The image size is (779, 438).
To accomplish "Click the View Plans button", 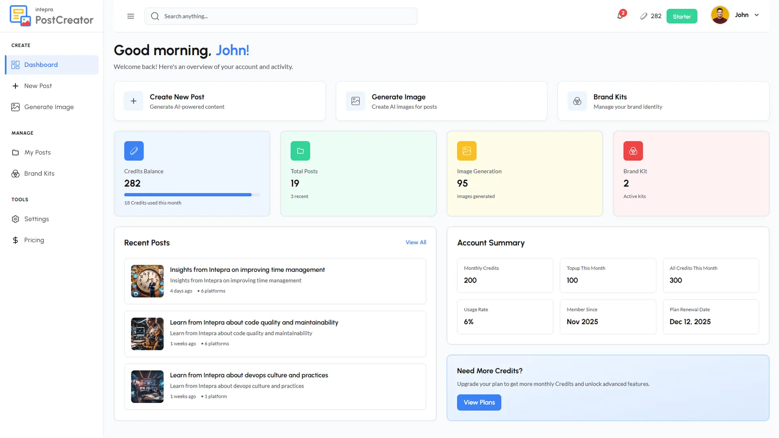I will point(479,402).
